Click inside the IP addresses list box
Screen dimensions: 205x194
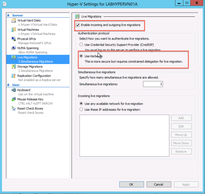124,136
